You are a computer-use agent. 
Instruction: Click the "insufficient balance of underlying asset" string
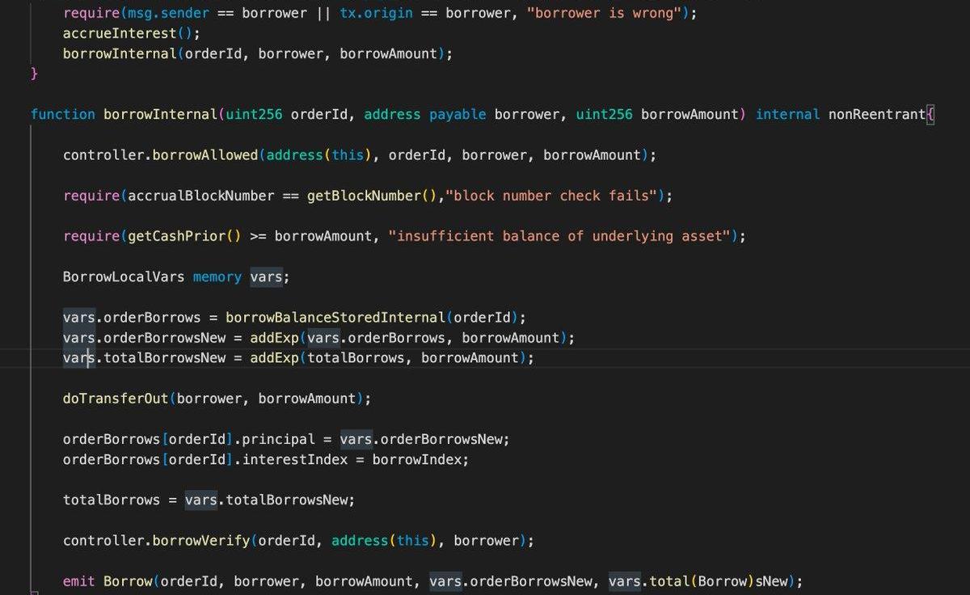click(x=559, y=236)
